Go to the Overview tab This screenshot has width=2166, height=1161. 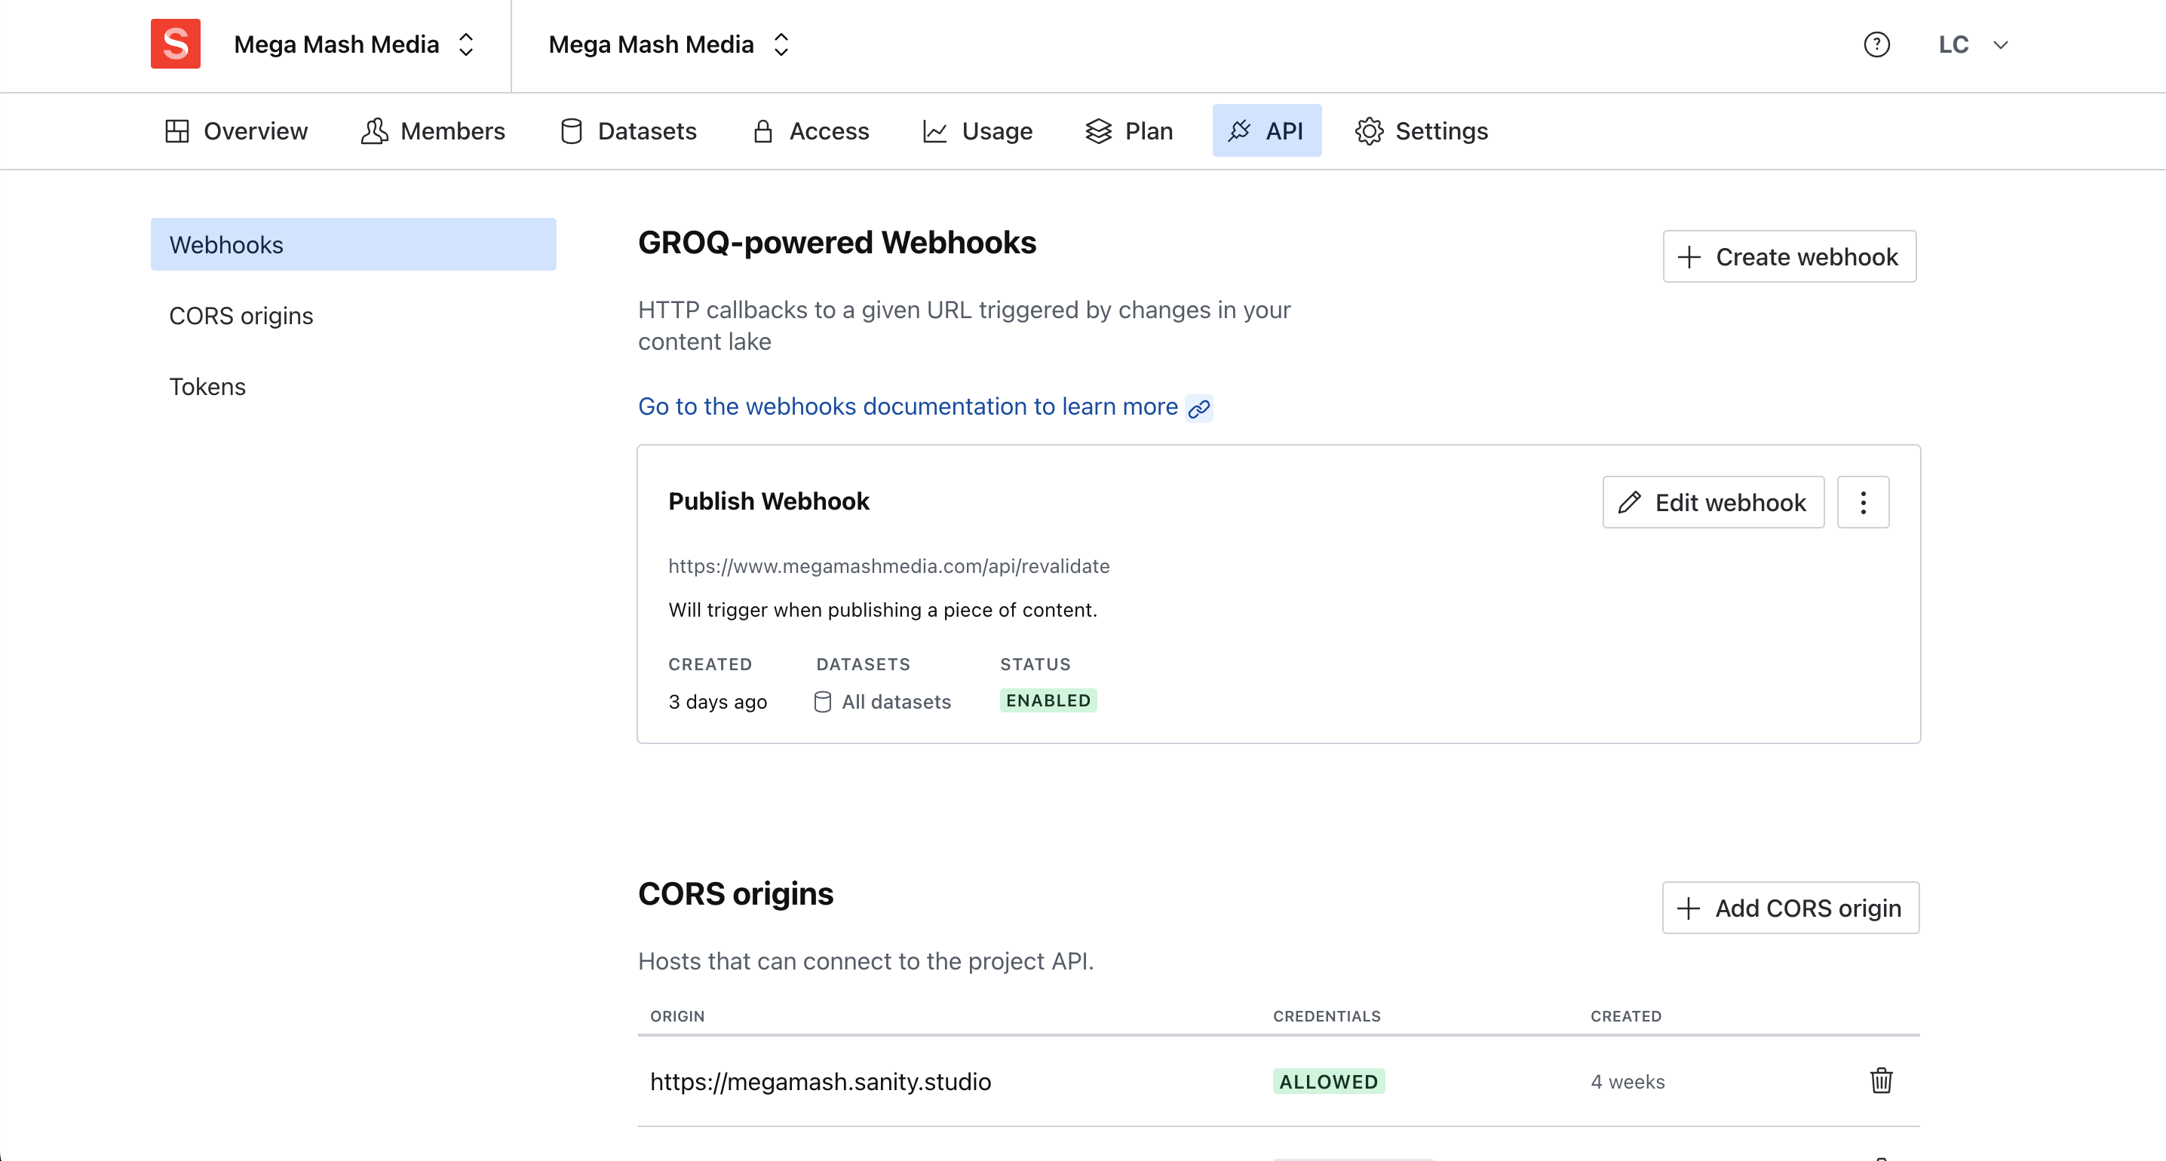(236, 131)
